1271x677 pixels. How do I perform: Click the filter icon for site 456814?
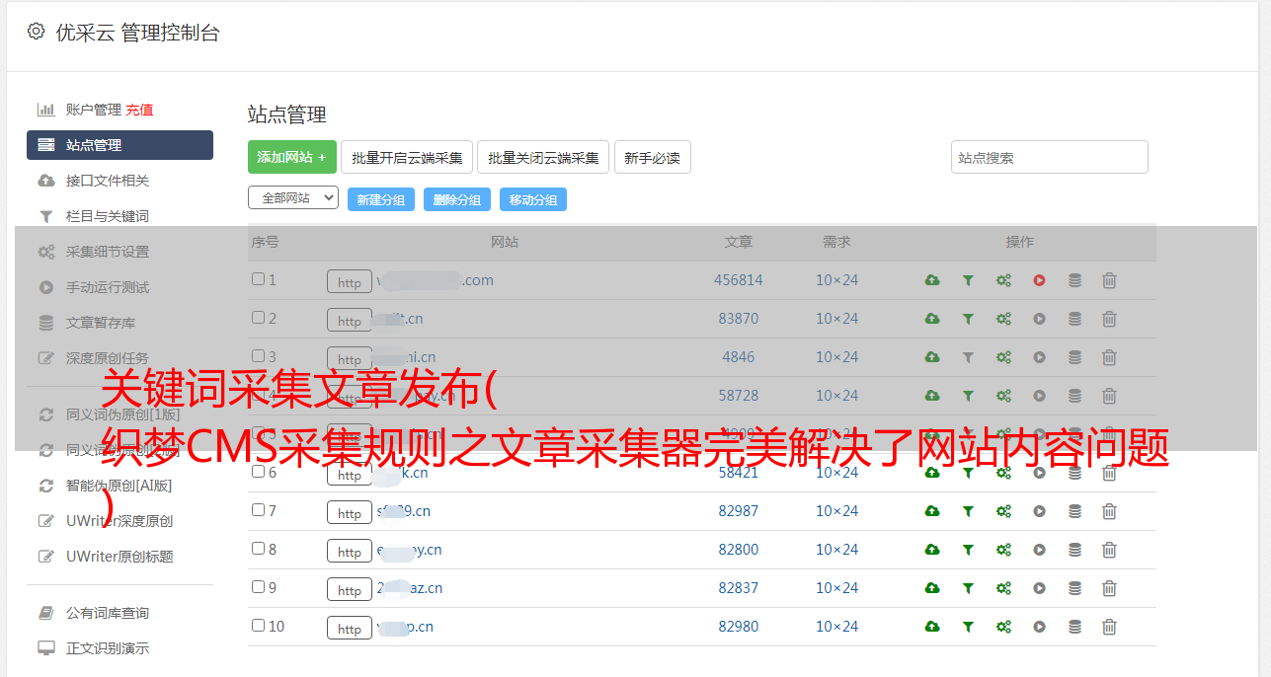pyautogui.click(x=968, y=280)
